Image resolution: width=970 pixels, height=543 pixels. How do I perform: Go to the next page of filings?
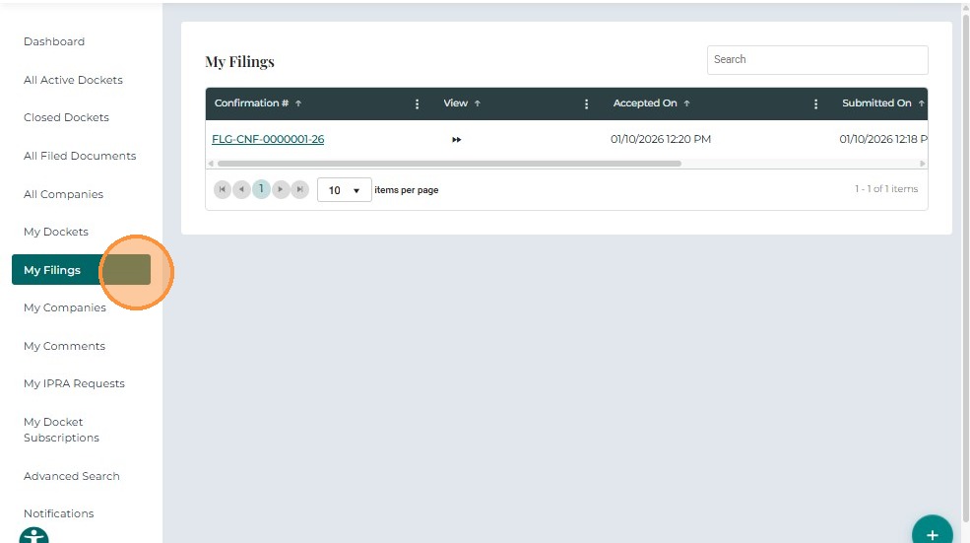point(281,189)
